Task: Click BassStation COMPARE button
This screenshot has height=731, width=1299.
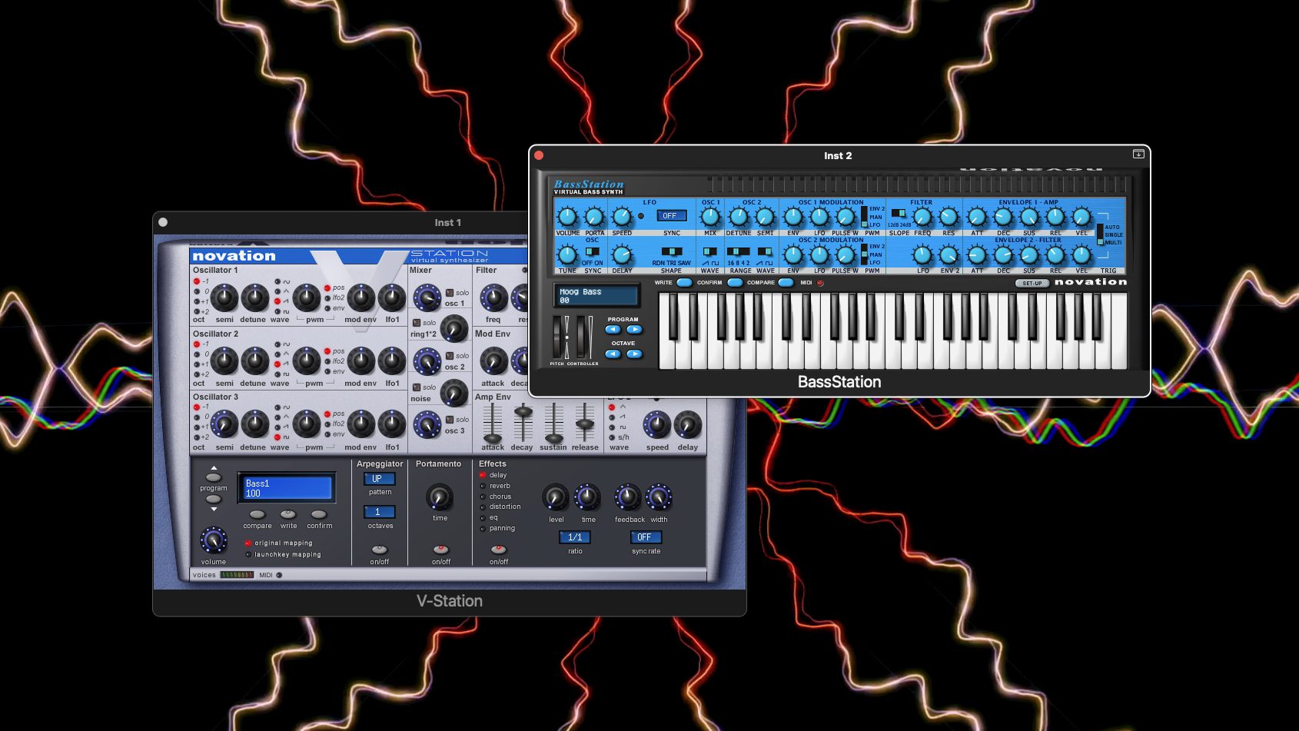Action: [x=786, y=282]
